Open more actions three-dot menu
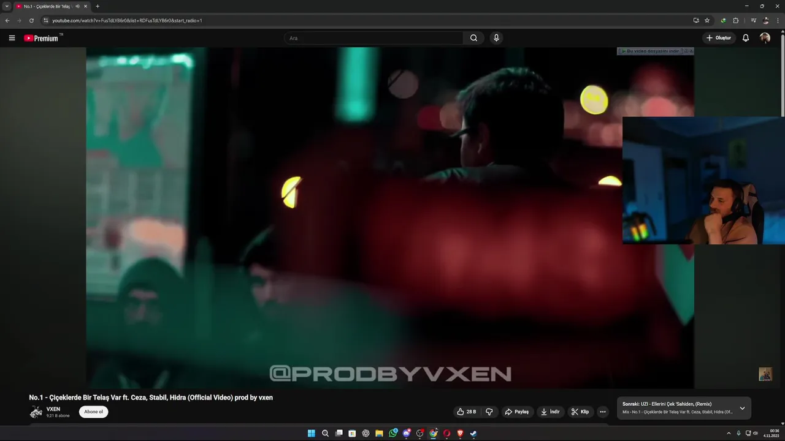785x441 pixels. pyautogui.click(x=603, y=412)
